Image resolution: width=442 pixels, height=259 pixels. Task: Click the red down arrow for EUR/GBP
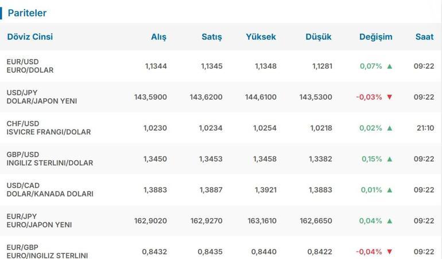pos(390,252)
